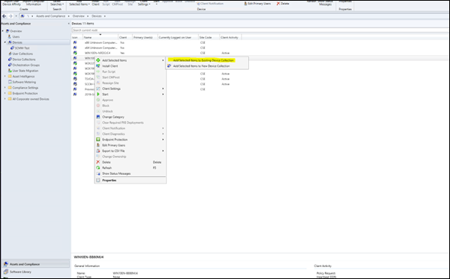This screenshot has width=450, height=279.
Task: Select Install Client in context menu
Action: [130, 66]
